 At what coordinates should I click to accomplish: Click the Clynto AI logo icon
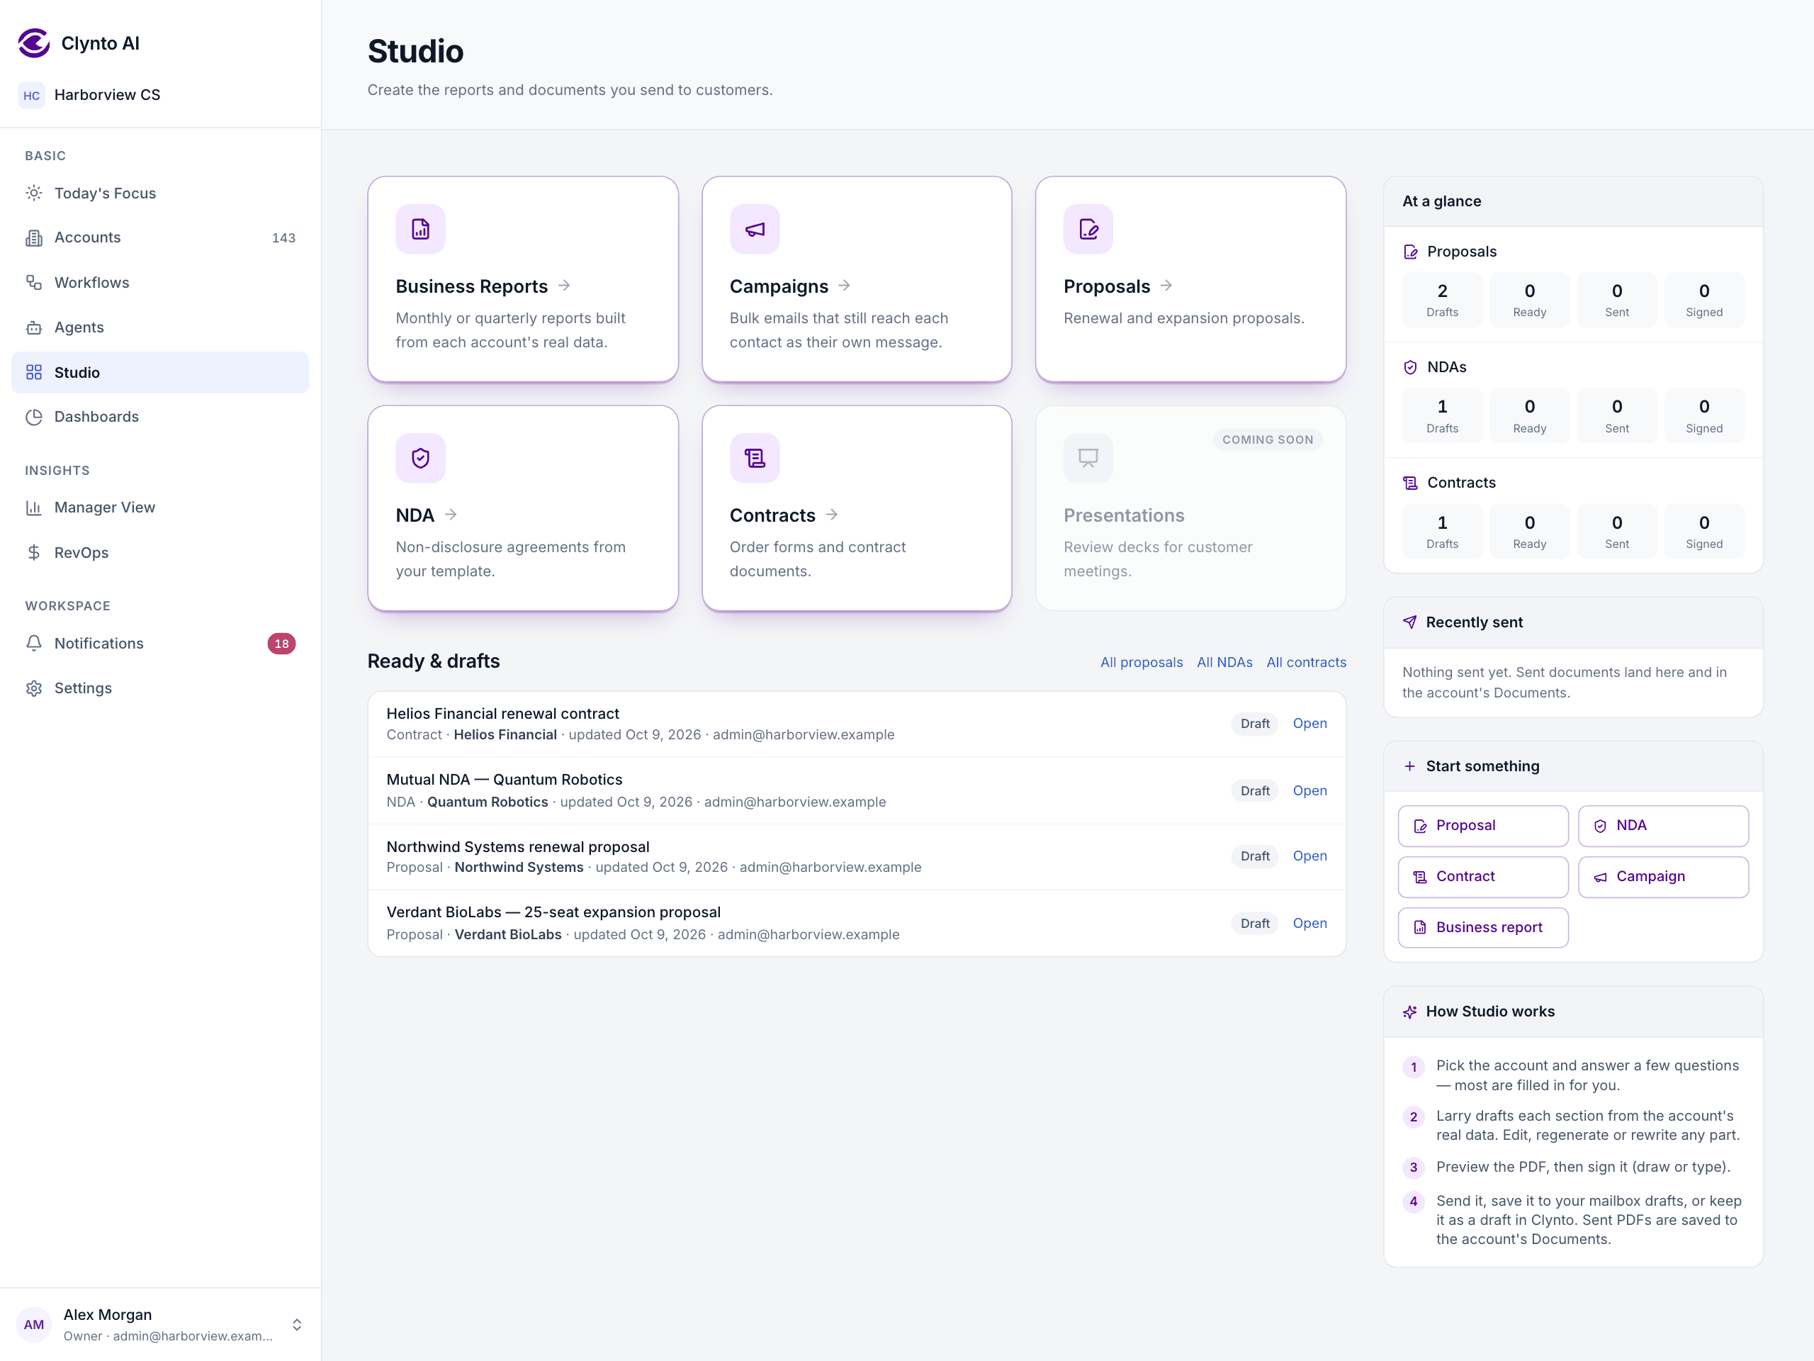click(33, 43)
